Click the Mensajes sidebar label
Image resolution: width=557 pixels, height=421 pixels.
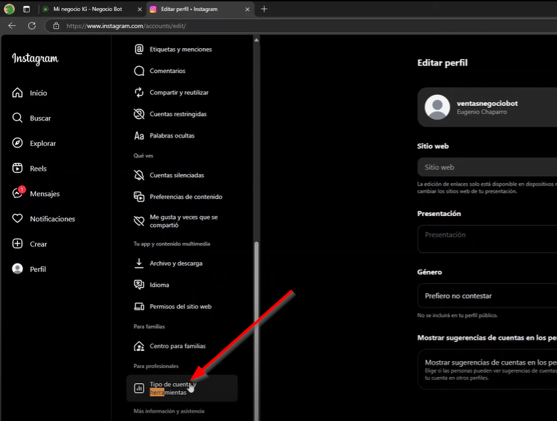coord(45,194)
